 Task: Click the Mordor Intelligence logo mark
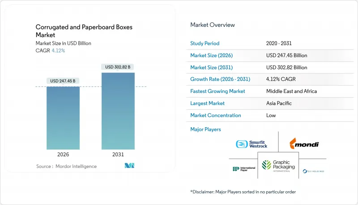click(129, 166)
